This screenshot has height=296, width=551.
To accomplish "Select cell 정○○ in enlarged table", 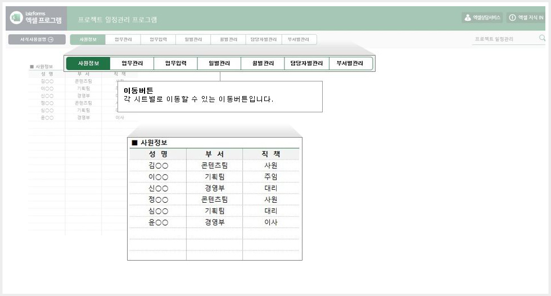I will pos(158,200).
